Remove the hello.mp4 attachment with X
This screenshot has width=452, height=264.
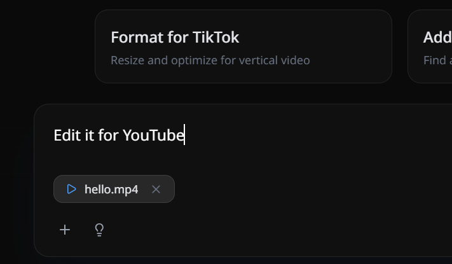click(x=156, y=189)
